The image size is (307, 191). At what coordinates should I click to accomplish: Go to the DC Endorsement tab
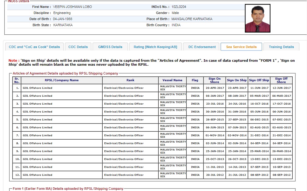[202, 47]
